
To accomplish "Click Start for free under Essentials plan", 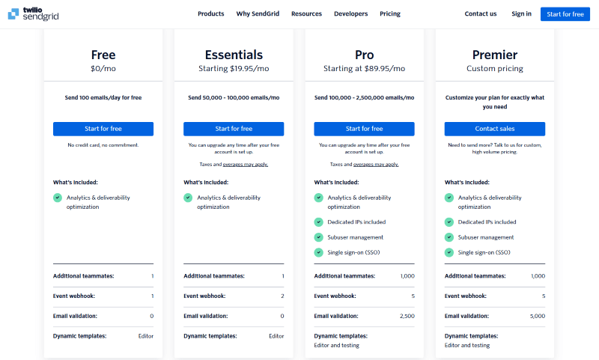I will [x=234, y=129].
